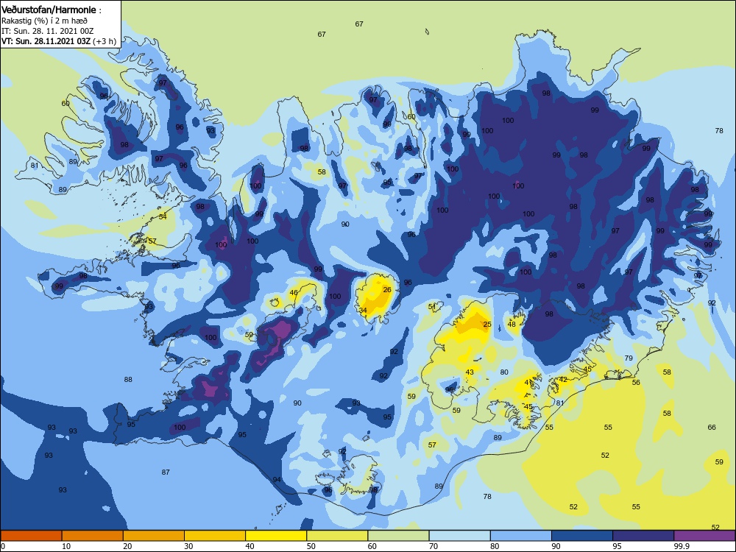This screenshot has width=736, height=552.
Task: Select the 95–99.9 navy legend swatch
Action: pyautogui.click(x=643, y=536)
